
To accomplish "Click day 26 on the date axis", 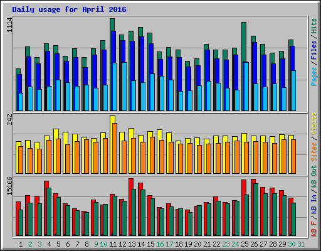I will coord(254,244).
